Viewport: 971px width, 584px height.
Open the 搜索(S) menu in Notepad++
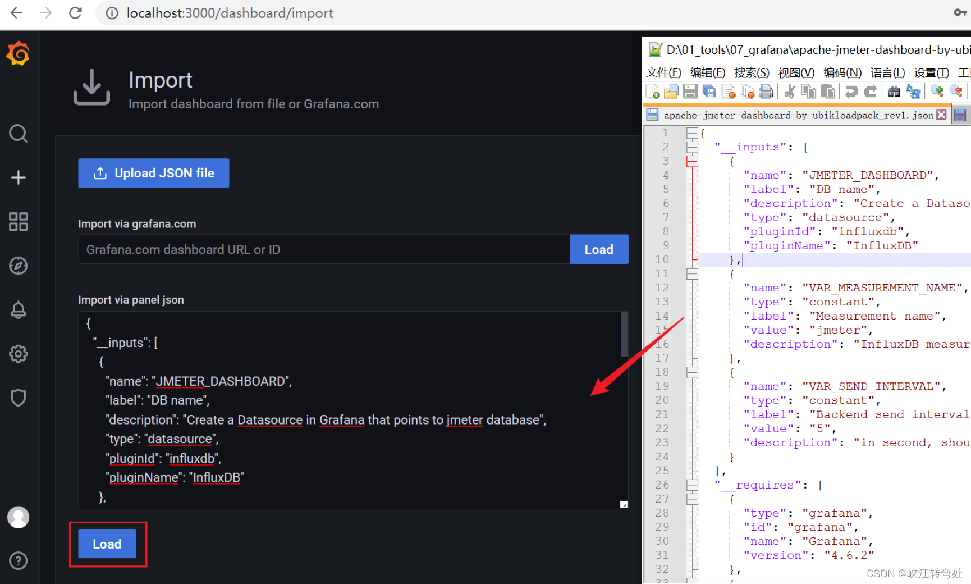752,72
